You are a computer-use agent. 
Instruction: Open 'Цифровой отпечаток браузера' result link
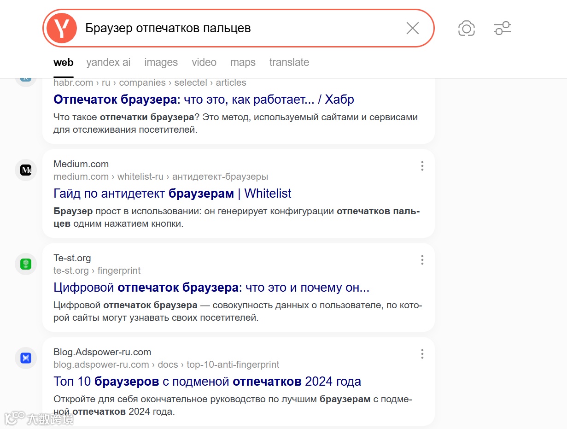pyautogui.click(x=211, y=288)
